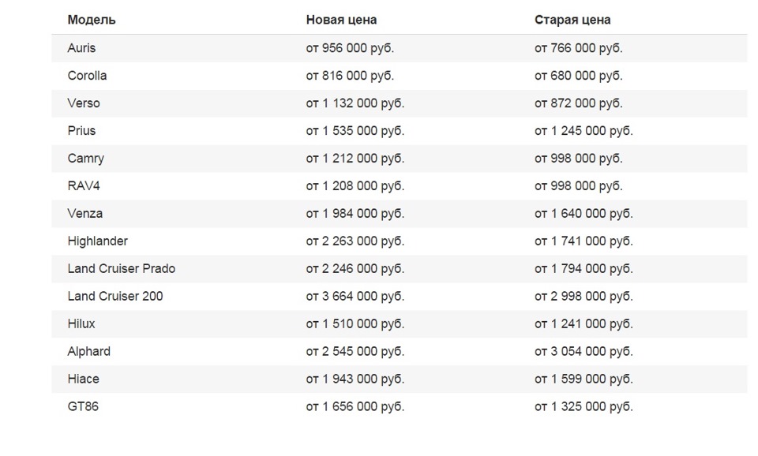Click the Alphard model name

tap(88, 352)
